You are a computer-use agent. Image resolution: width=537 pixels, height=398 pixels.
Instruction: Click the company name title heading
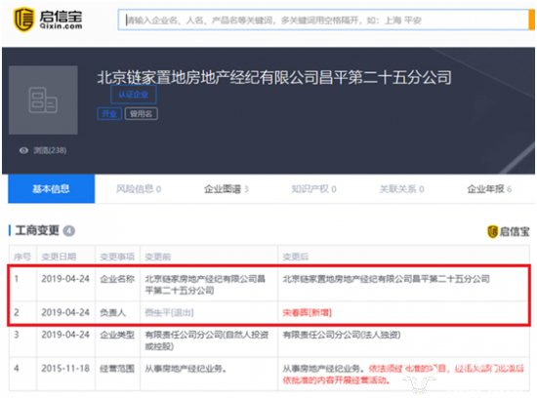274,77
